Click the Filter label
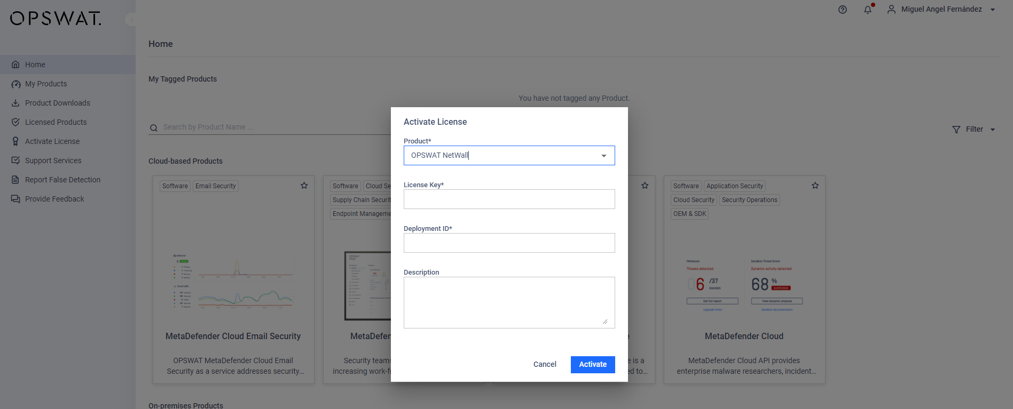The height and width of the screenshot is (409, 1013). [x=974, y=129]
